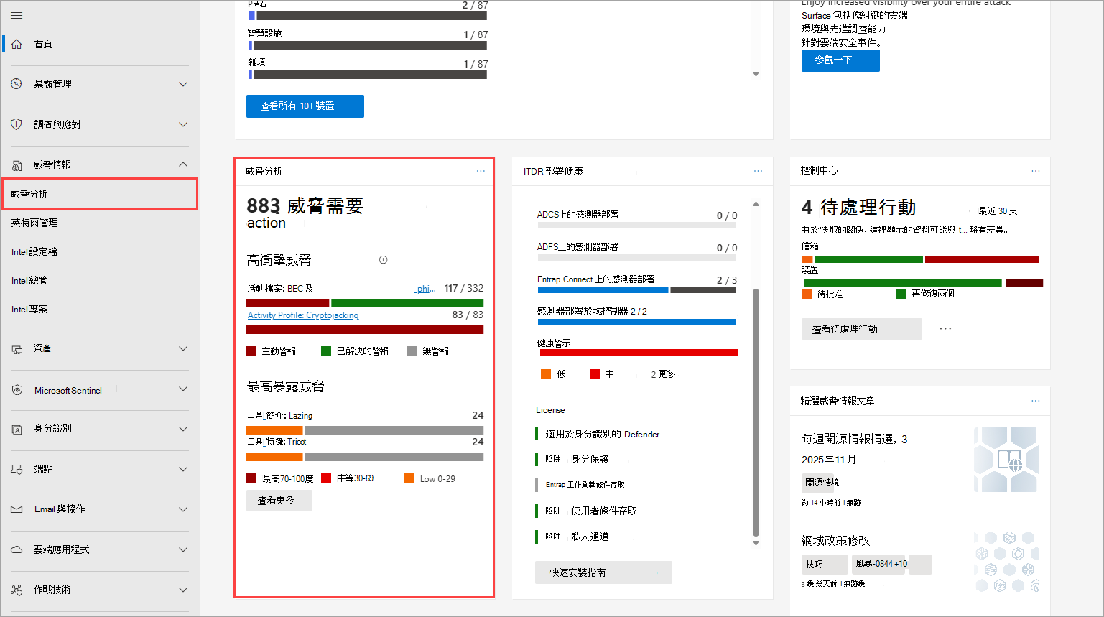Click the 威脅情報 sidebar icon

[17, 164]
